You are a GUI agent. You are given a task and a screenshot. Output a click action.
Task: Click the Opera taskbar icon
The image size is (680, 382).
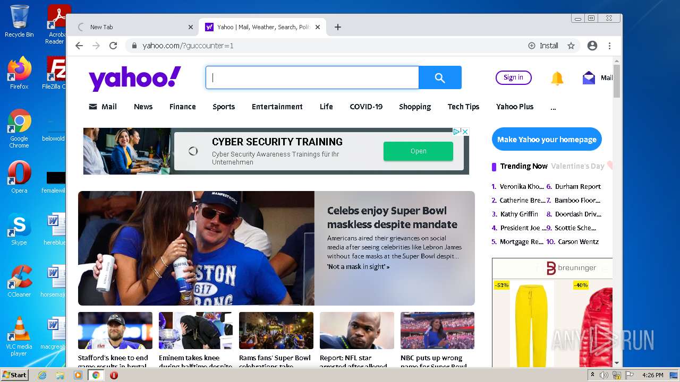coord(114,375)
